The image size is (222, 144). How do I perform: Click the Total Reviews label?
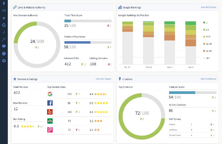(21, 87)
